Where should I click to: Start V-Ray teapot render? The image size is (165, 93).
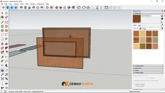(x=84, y=7)
